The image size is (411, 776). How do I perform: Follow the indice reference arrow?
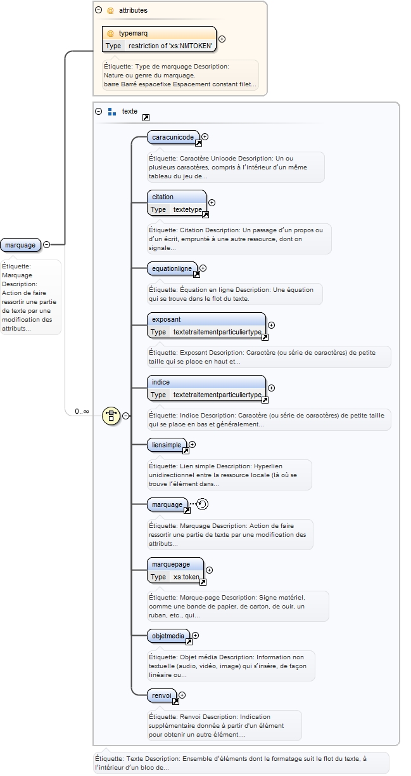tap(265, 400)
